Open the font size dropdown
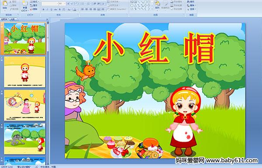262x168 pixels. (x=62, y=3)
